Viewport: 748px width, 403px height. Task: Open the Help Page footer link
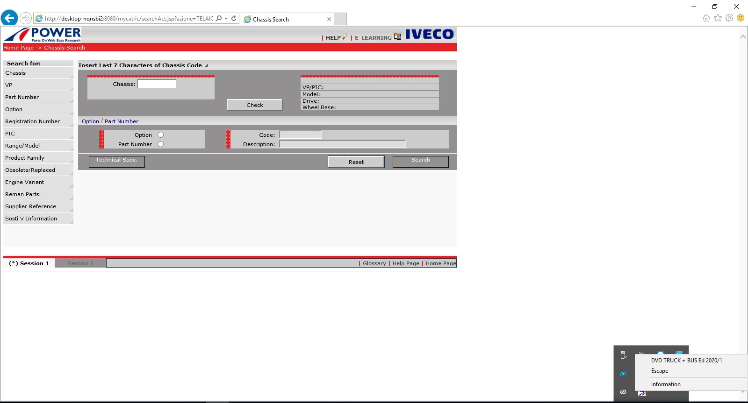point(406,263)
